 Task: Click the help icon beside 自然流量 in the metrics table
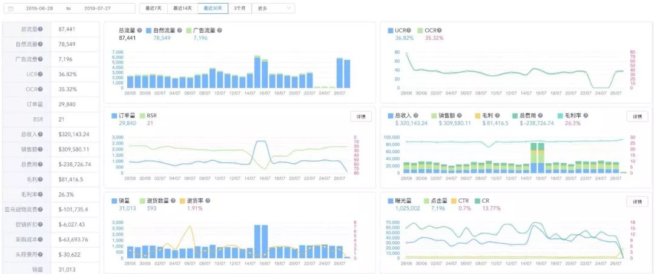pyautogui.click(x=41, y=44)
